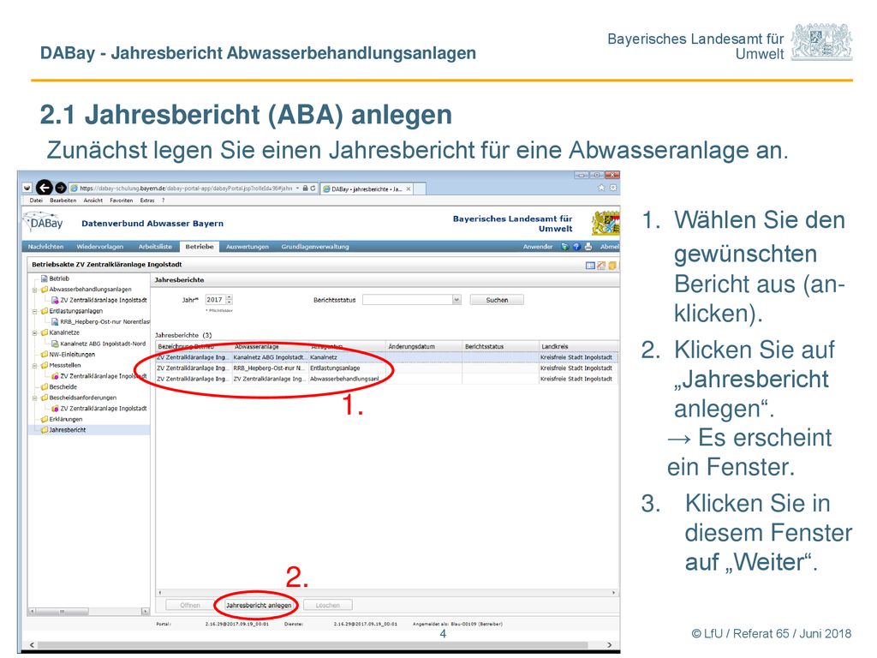Image resolution: width=877 pixels, height=658 pixels.
Task: Open the Datei browser menu
Action: [36, 200]
